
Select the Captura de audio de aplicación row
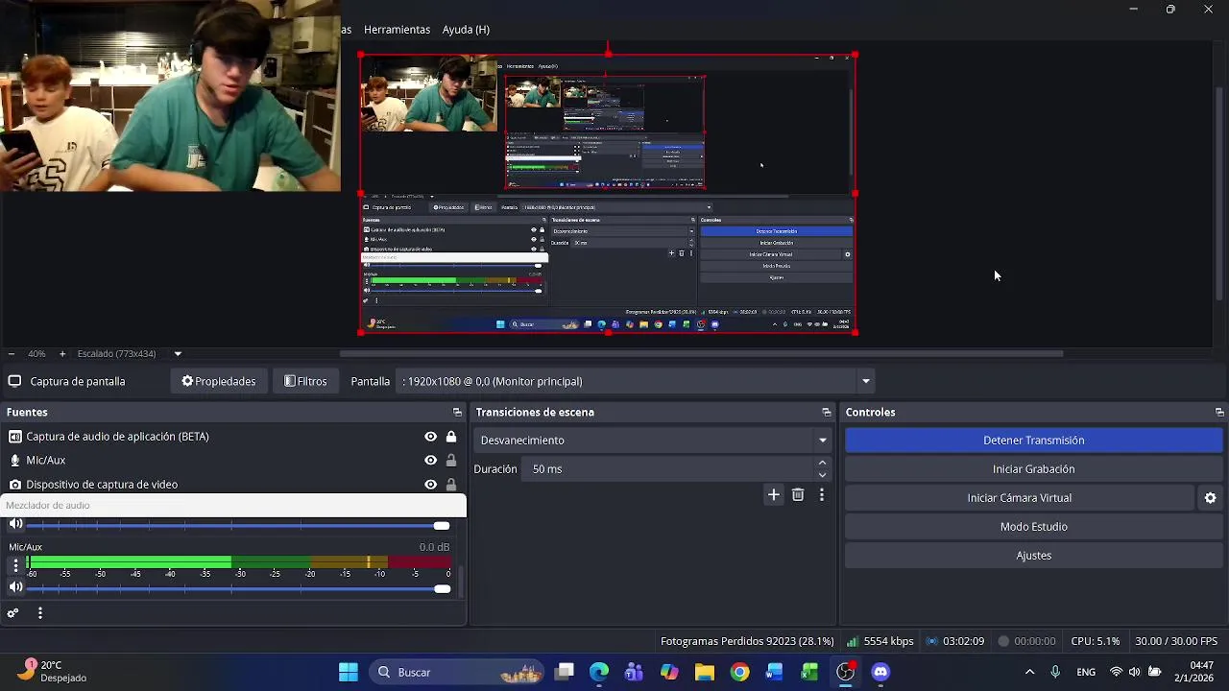(x=233, y=437)
